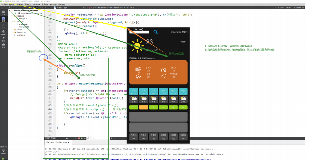This screenshot has width=309, height=166.
Task: Click the stop (red square) icon in output pane
Action: click(x=79, y=138)
